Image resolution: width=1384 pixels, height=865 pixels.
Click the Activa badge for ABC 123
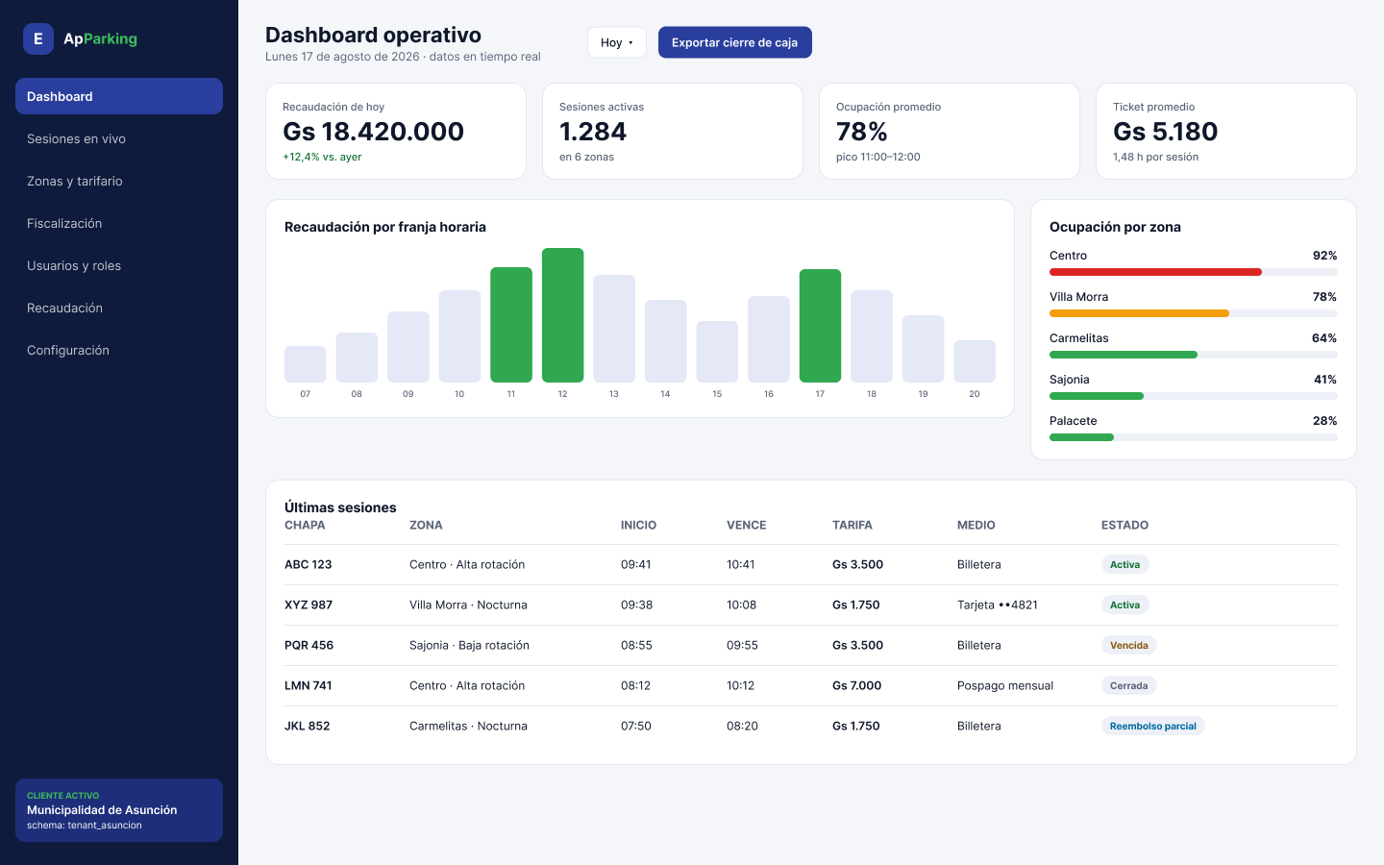pyautogui.click(x=1125, y=565)
